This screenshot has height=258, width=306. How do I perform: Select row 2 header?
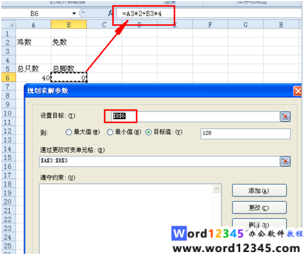pos(8,42)
